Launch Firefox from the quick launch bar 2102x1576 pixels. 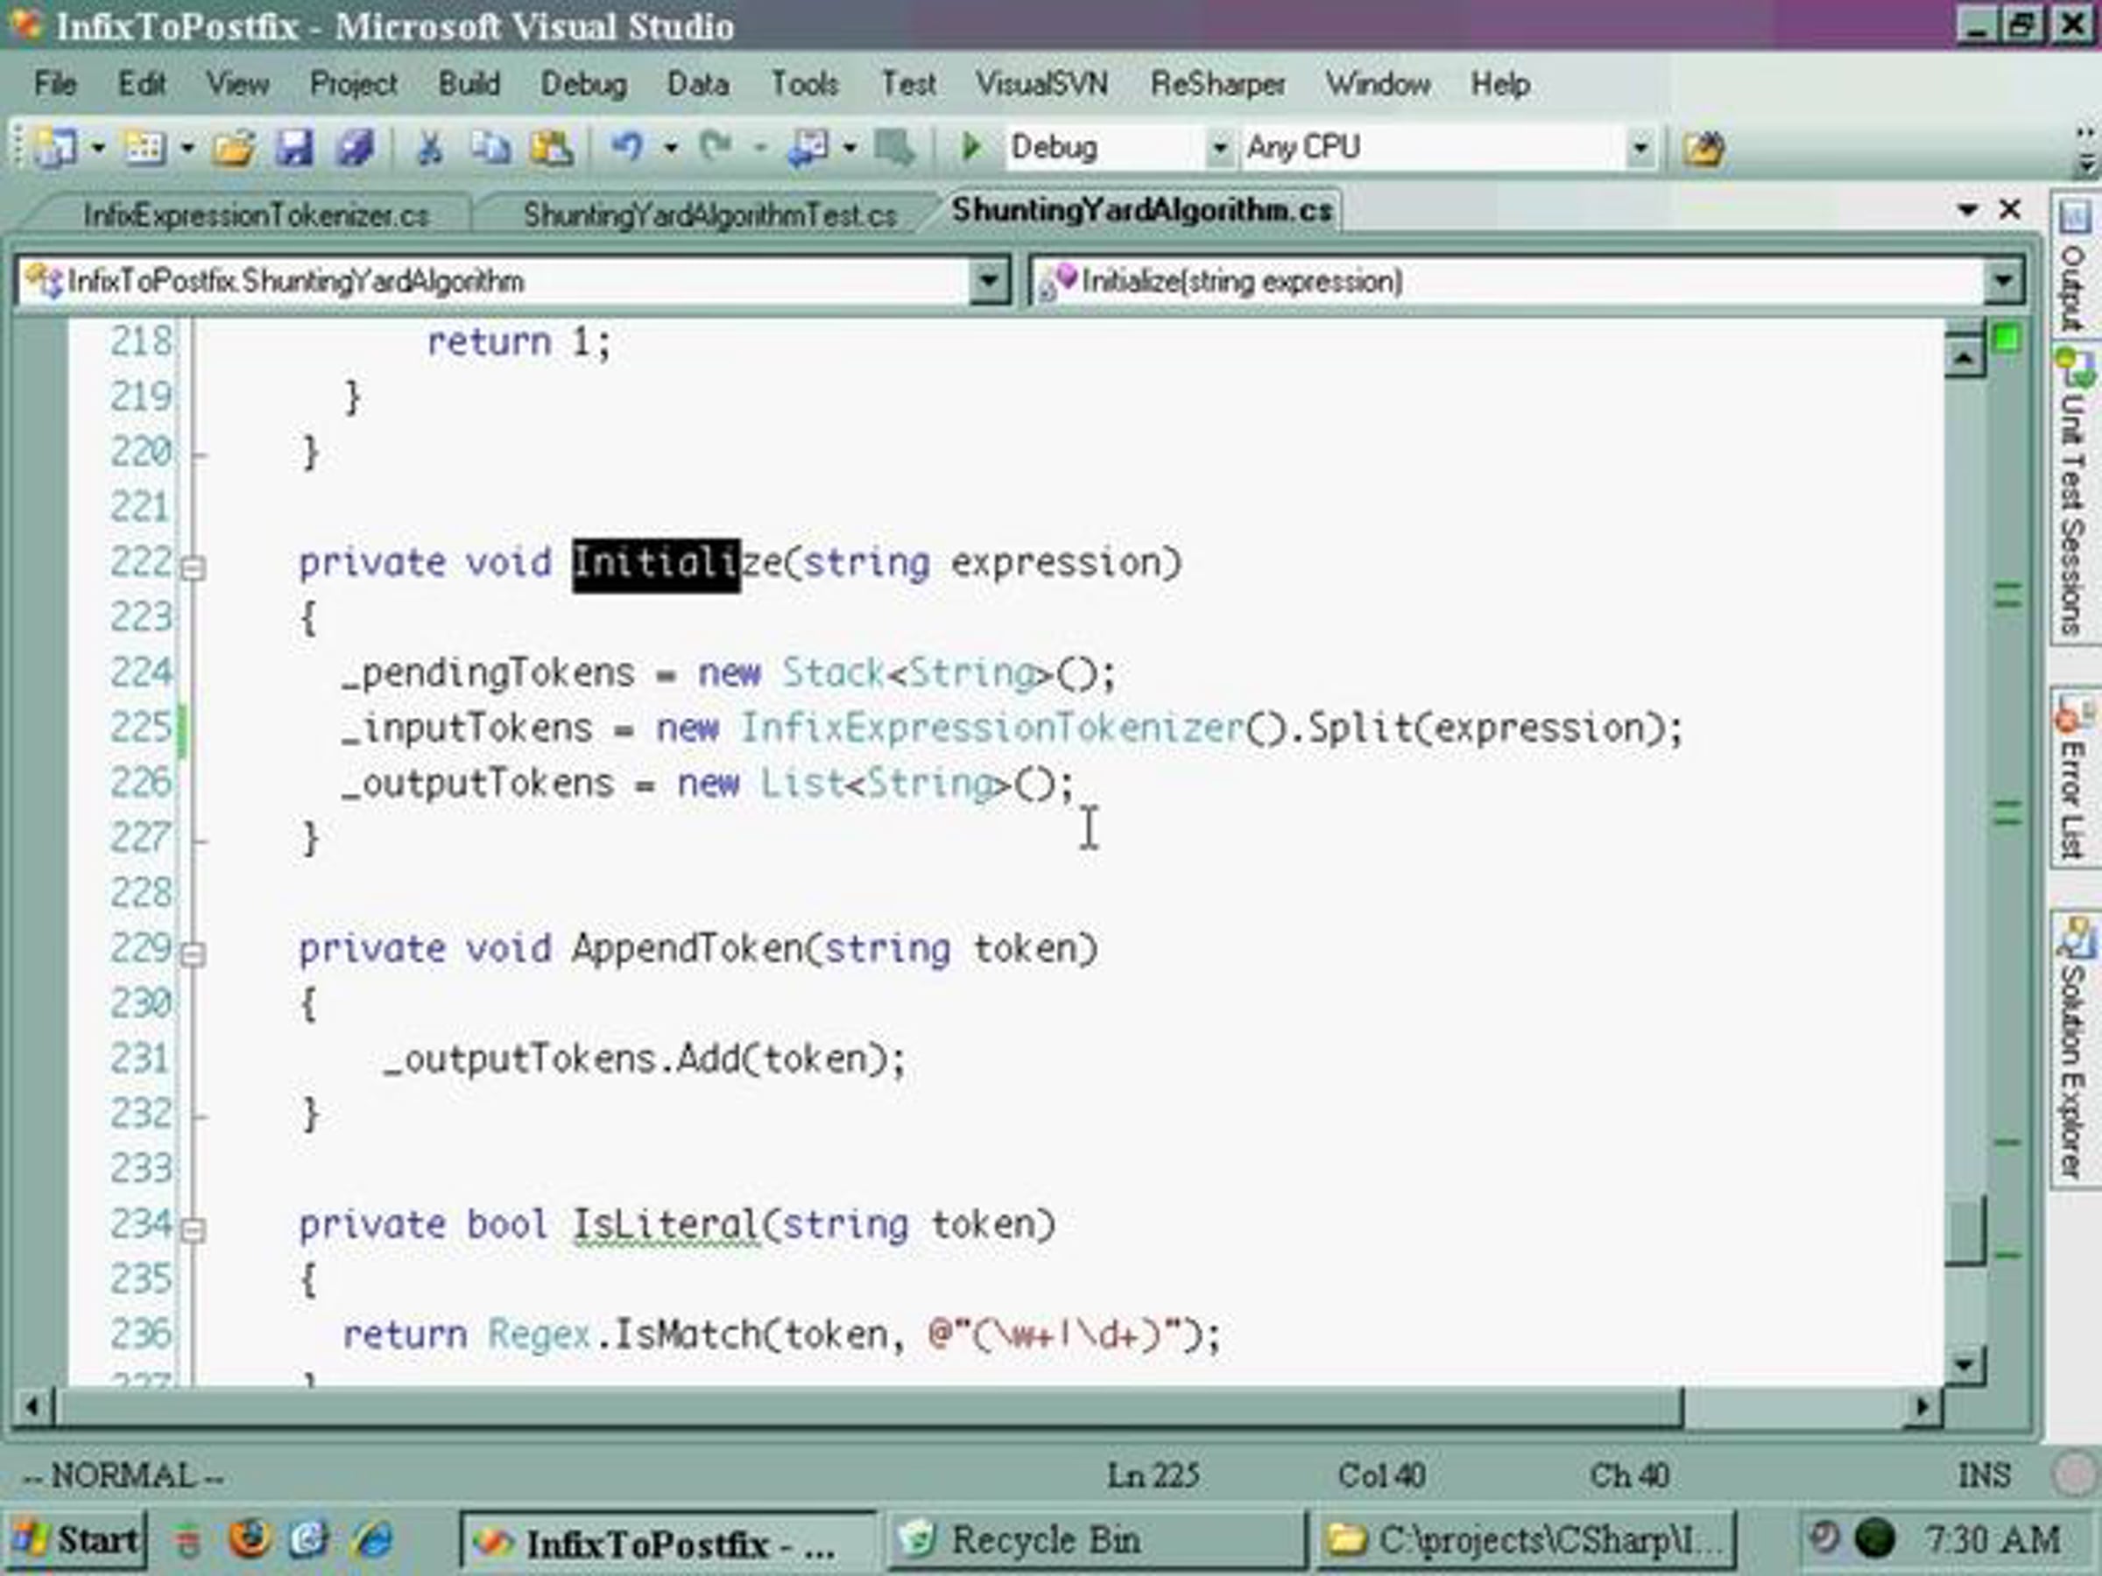point(249,1539)
